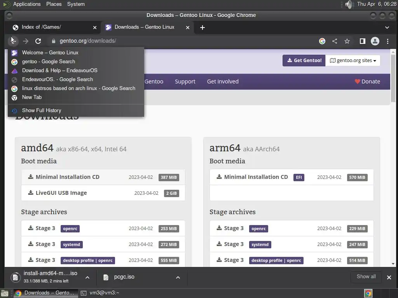Click the volume speaker icon

point(349,4)
